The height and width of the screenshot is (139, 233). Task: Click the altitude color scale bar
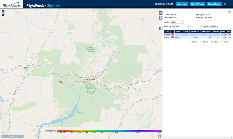click(x=109, y=131)
